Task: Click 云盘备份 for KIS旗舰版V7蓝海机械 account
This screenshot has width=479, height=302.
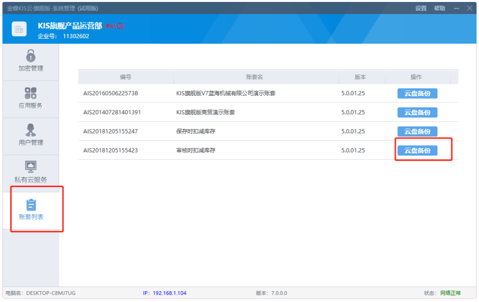Action: 417,93
